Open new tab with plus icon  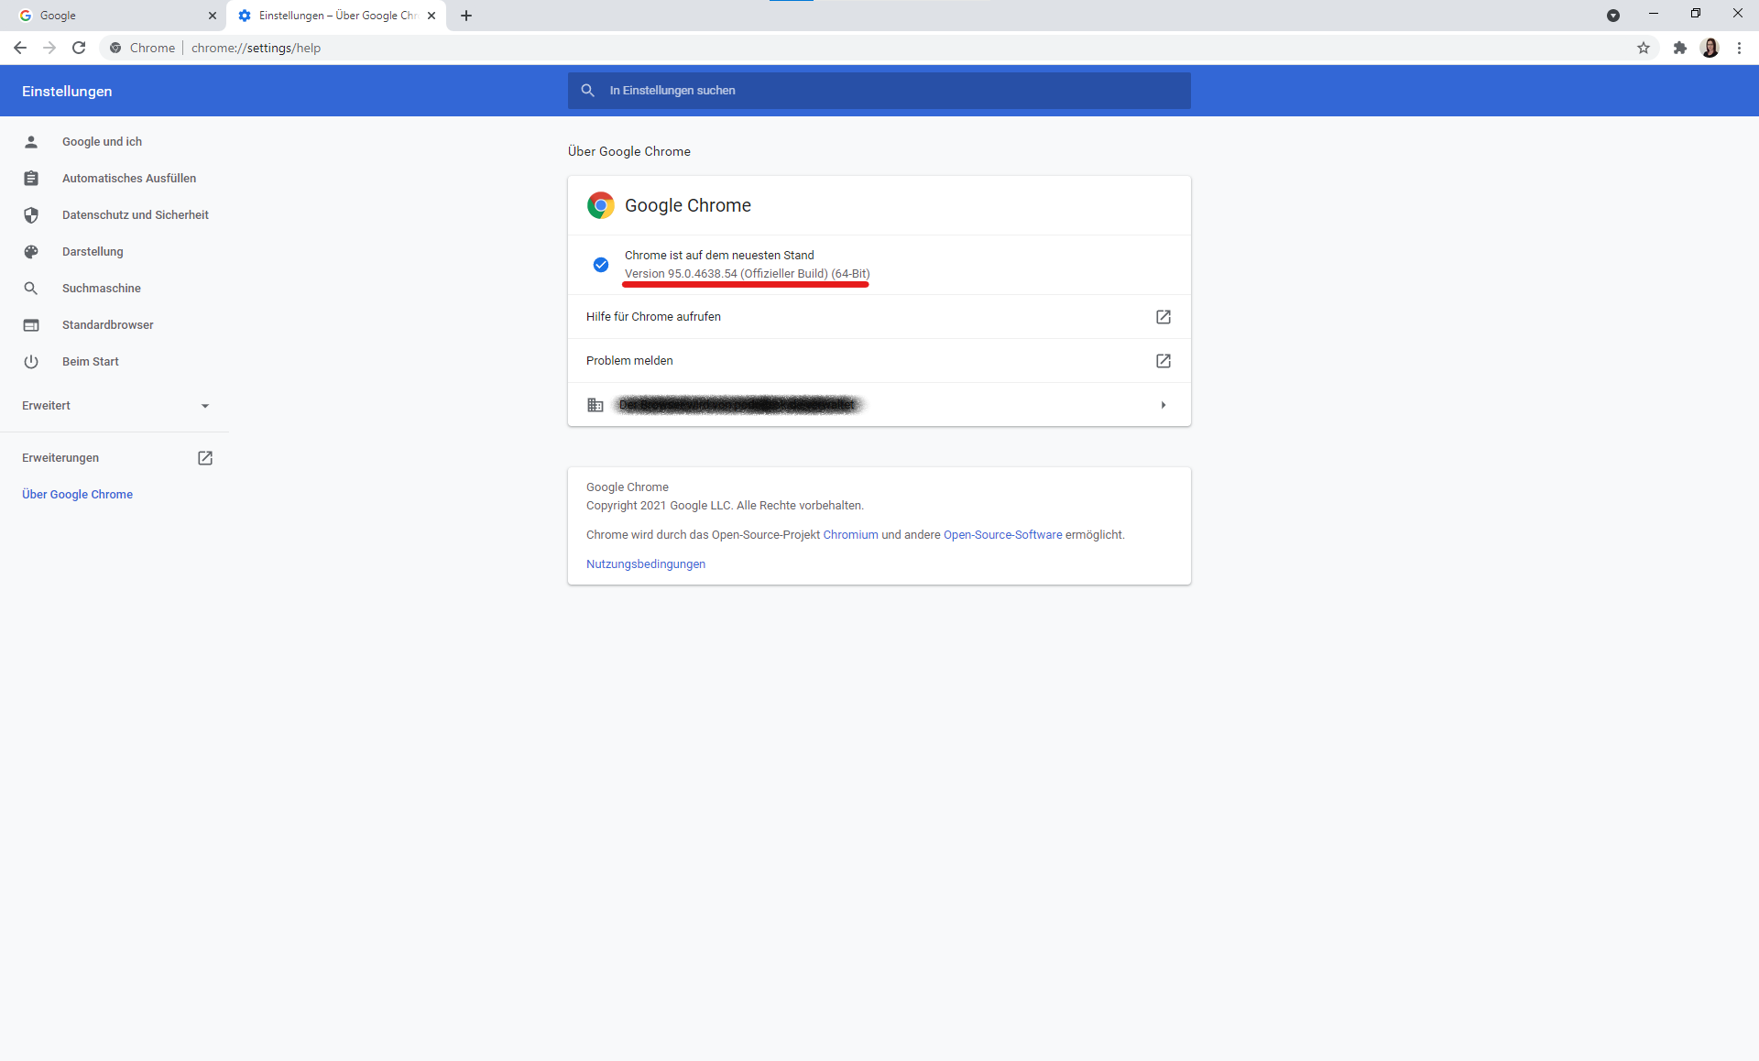point(466,16)
